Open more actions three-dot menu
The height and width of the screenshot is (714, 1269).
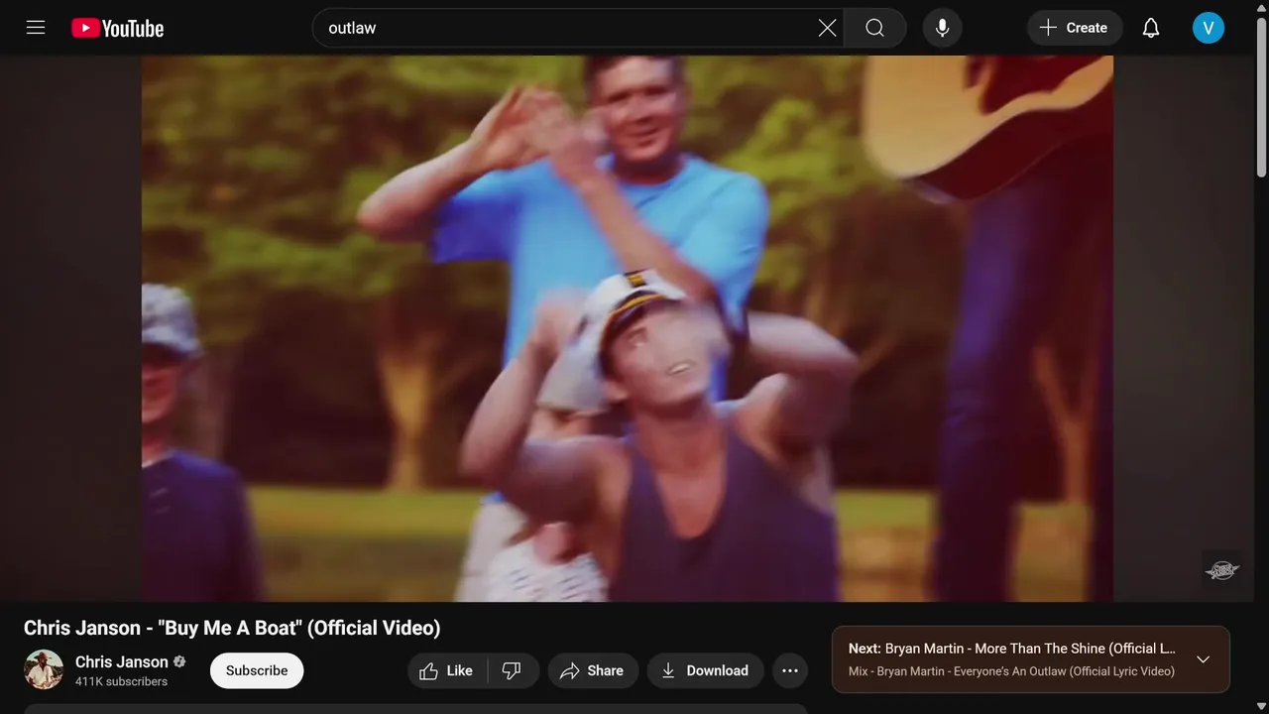[790, 671]
